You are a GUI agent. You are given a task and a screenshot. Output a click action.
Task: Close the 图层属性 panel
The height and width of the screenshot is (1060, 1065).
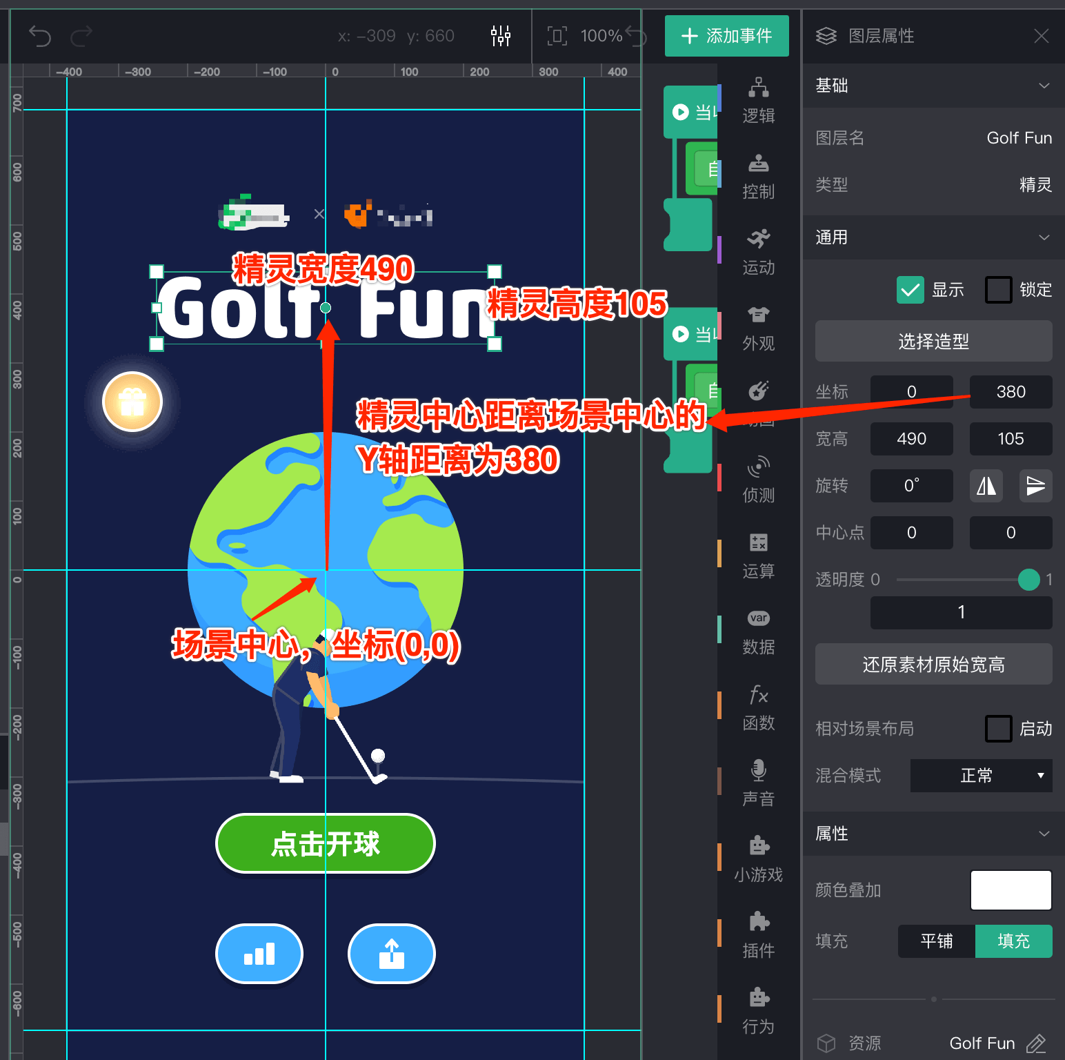(x=1041, y=36)
